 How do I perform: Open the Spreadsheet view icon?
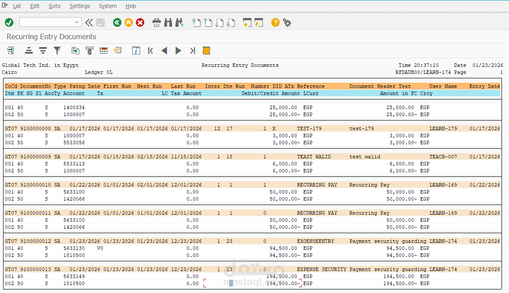coord(103,51)
